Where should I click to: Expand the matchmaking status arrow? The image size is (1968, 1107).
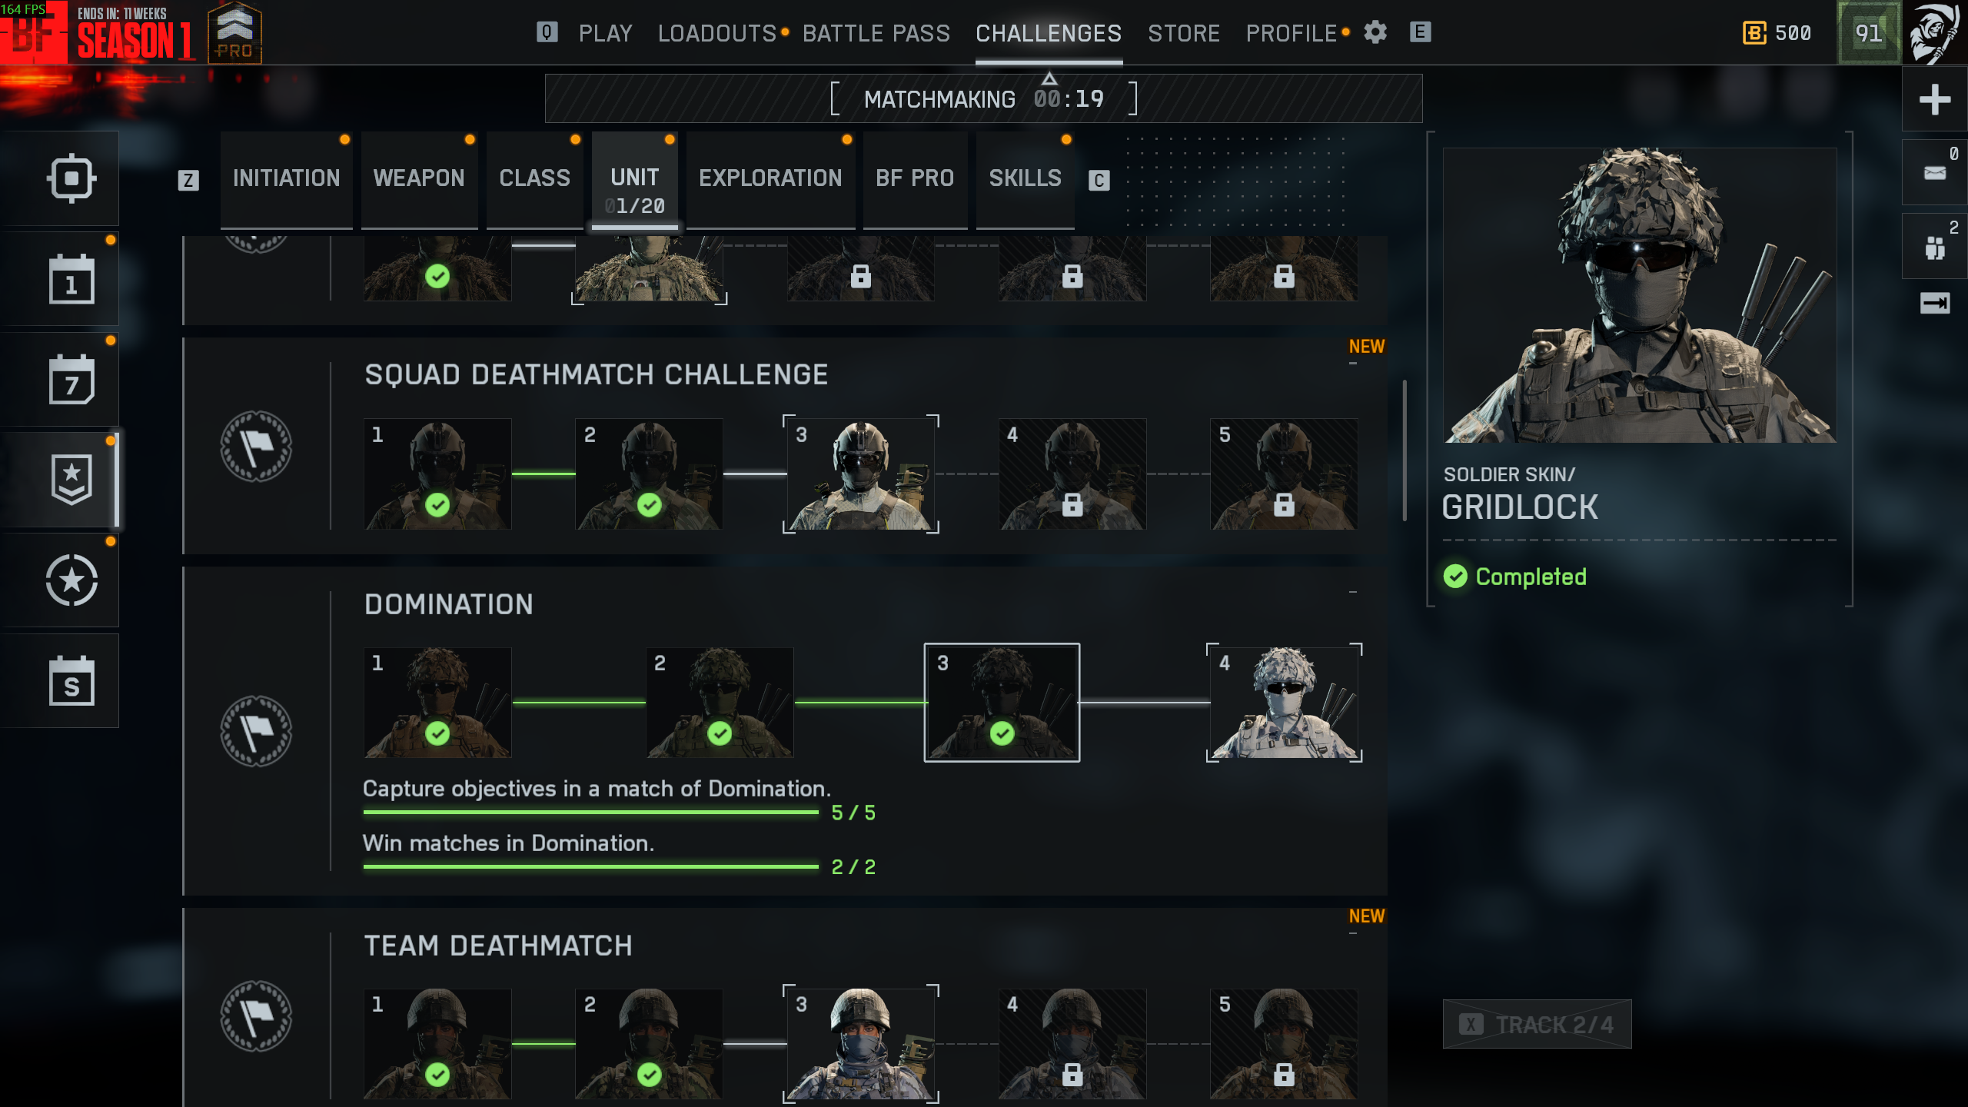pyautogui.click(x=1049, y=79)
